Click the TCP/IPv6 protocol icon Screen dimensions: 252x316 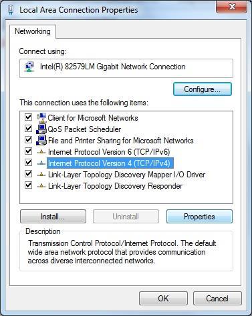coord(41,152)
